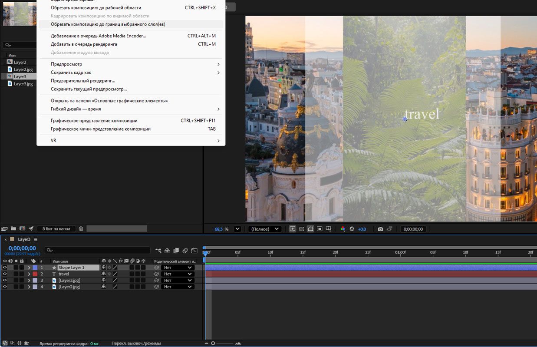The width and height of the screenshot is (537, 347).
Task: Click the 'Перекл. выключ./режимы' toggle button
Action: [136, 344]
